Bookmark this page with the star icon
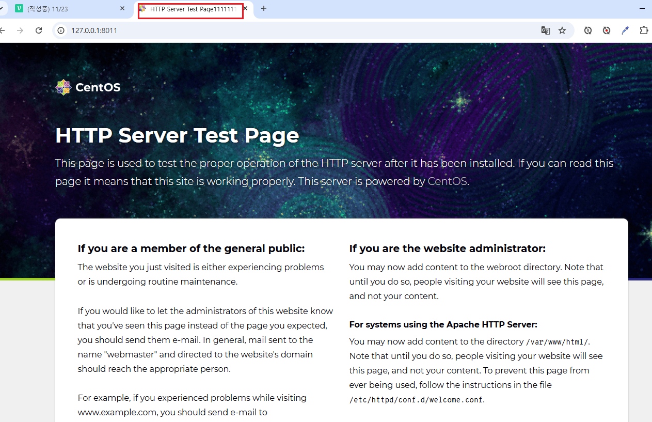 tap(562, 30)
